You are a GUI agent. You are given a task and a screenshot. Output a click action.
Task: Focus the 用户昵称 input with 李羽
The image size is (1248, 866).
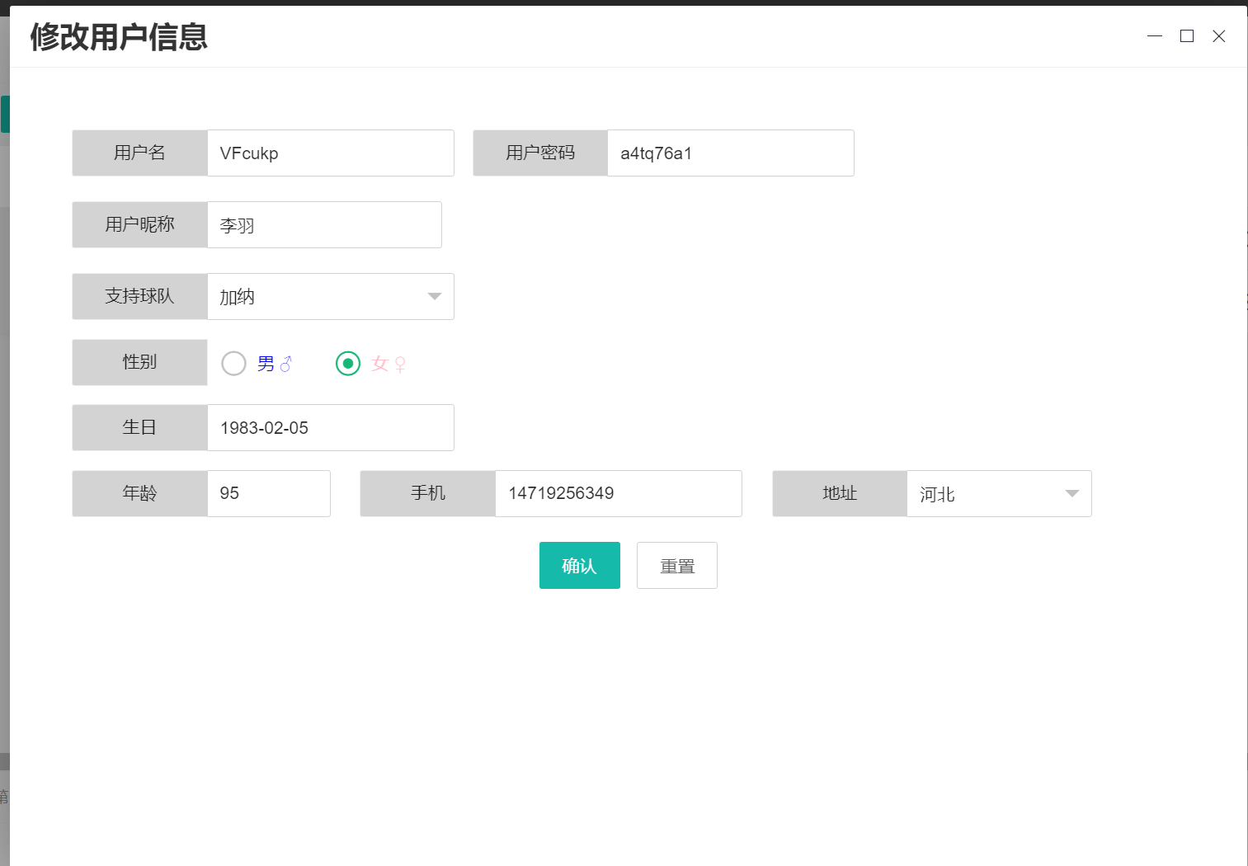click(x=324, y=225)
